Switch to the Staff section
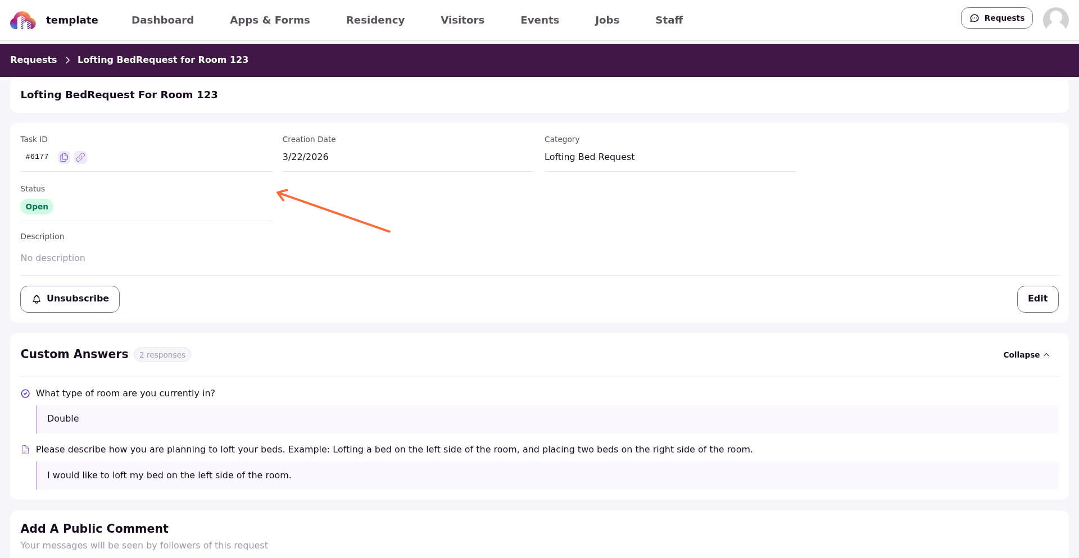Screen dimensions: 1079x558 [669, 20]
